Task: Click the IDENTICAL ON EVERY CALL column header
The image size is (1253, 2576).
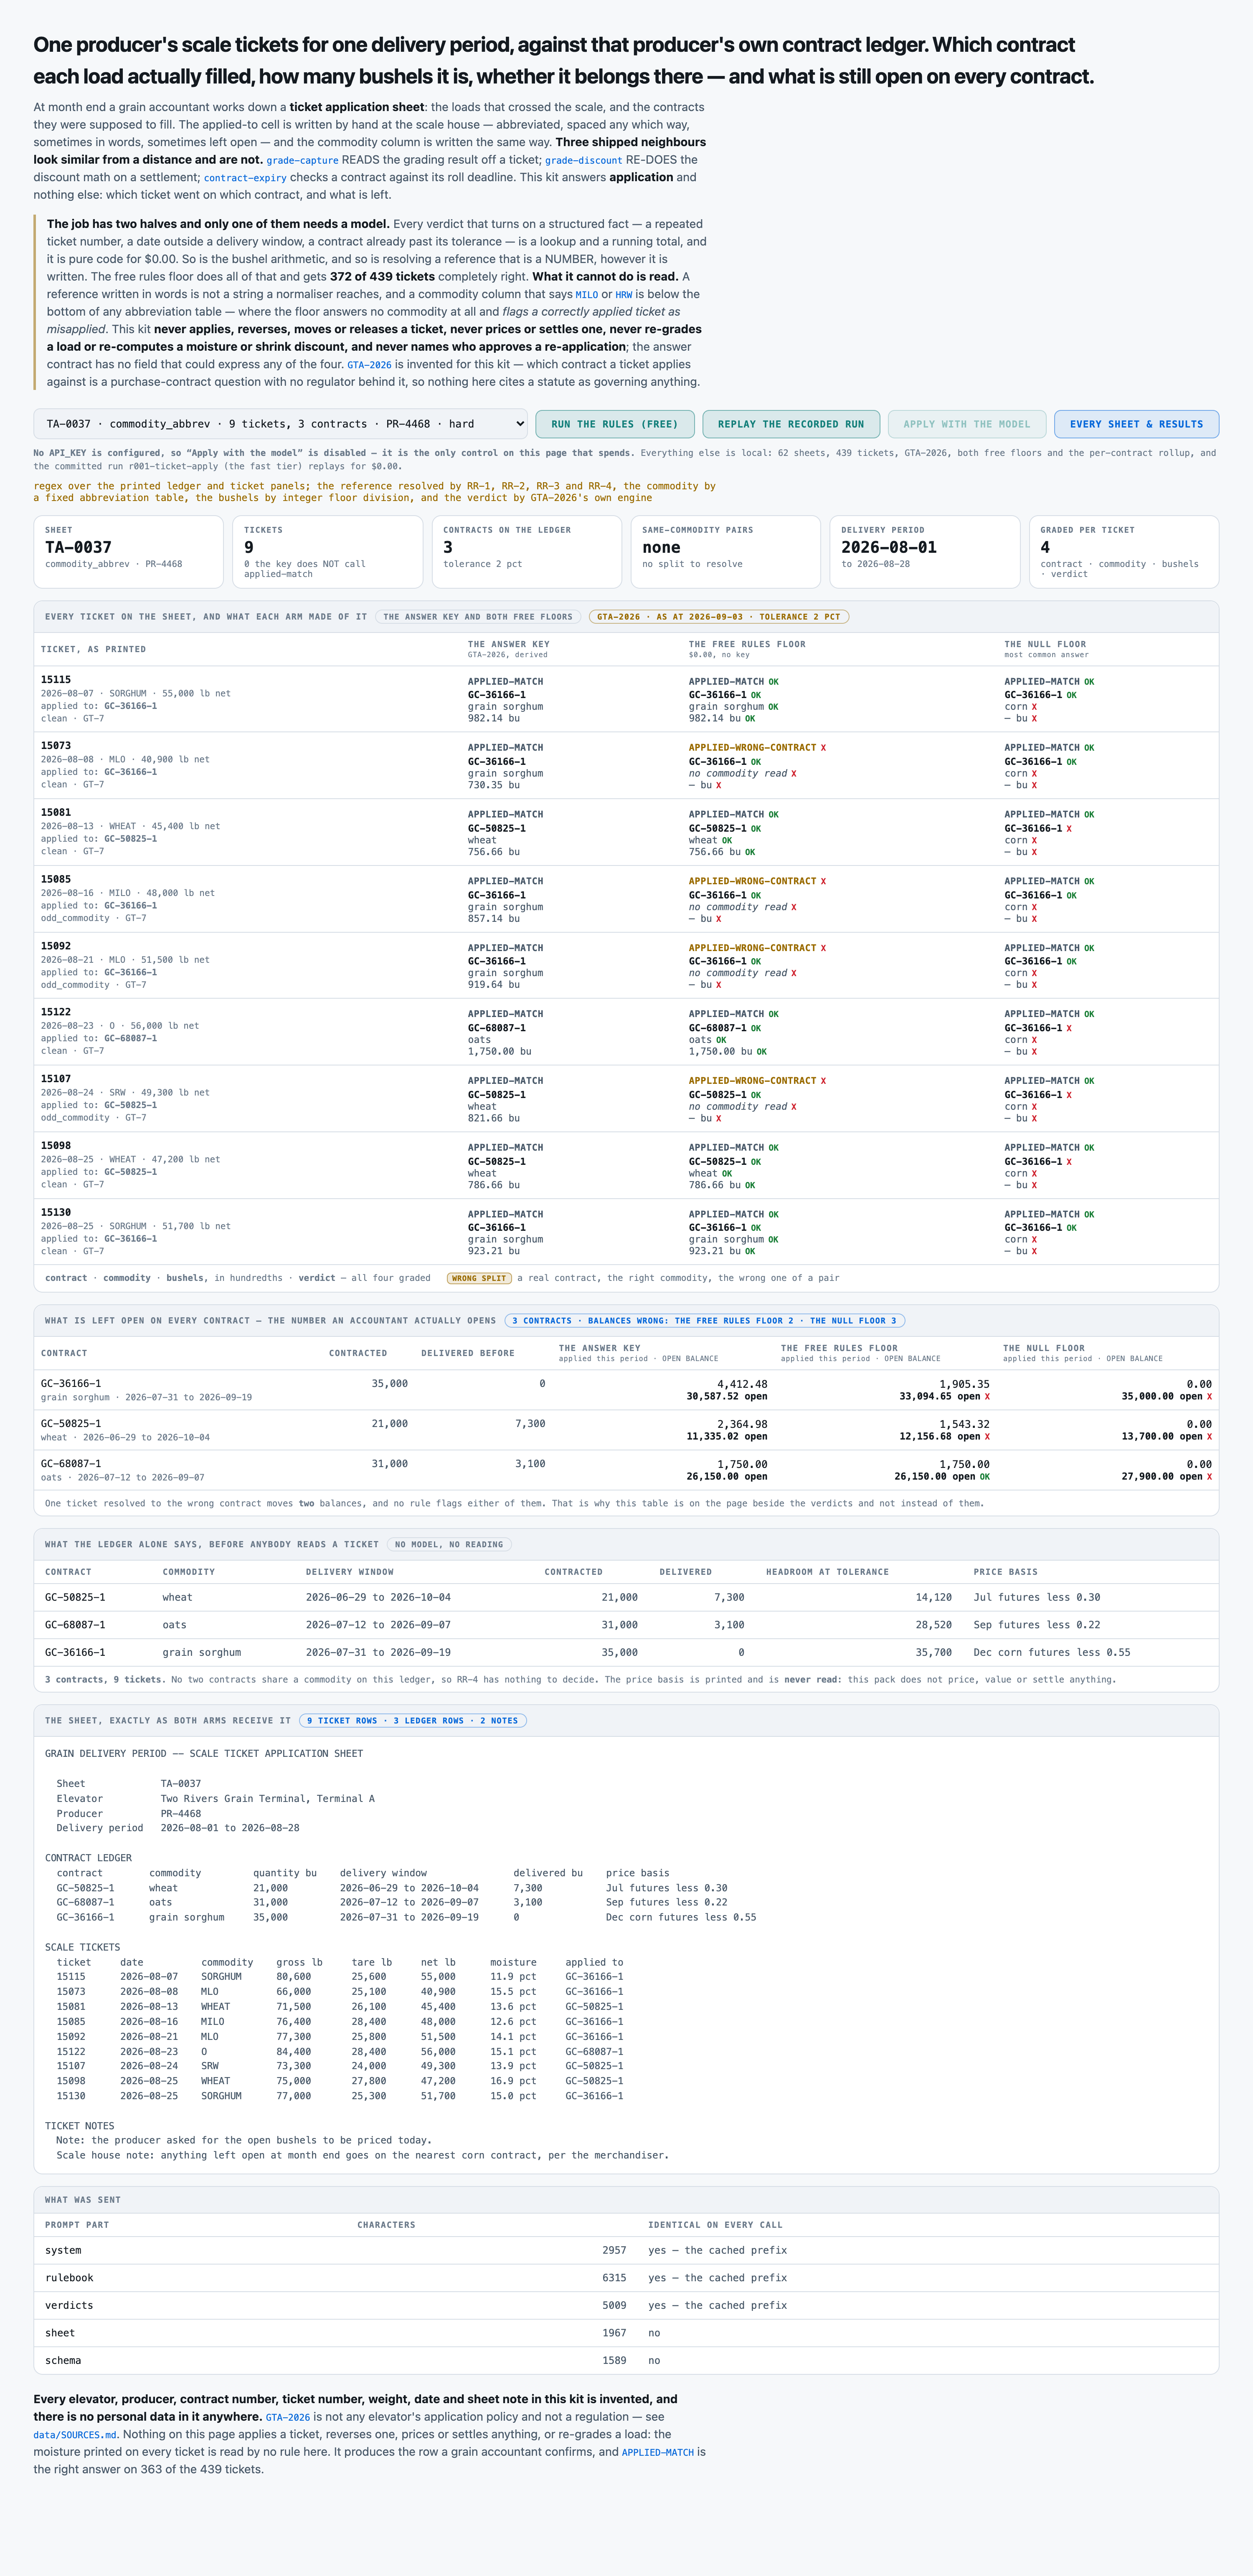Action: pos(715,2225)
